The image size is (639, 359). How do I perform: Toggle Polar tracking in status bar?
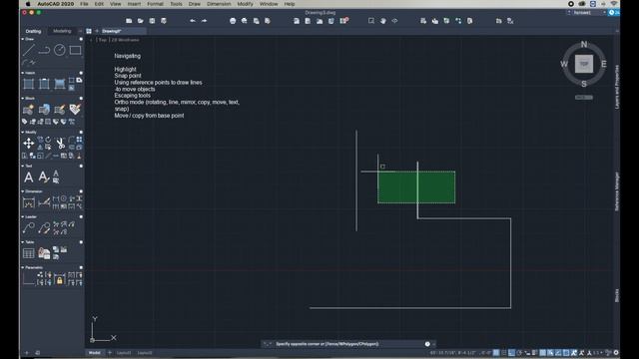tap(519, 353)
